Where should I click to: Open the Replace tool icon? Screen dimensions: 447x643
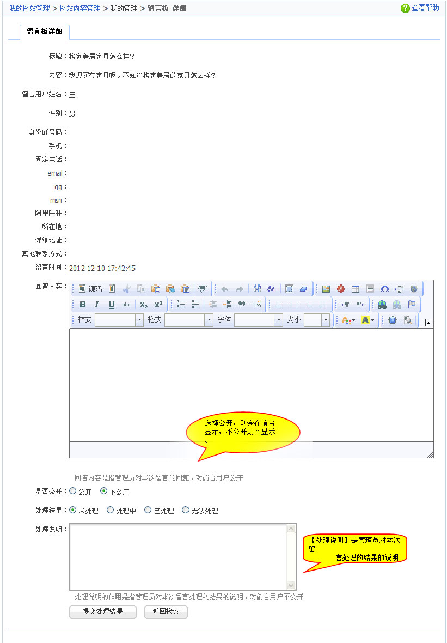[x=272, y=289]
